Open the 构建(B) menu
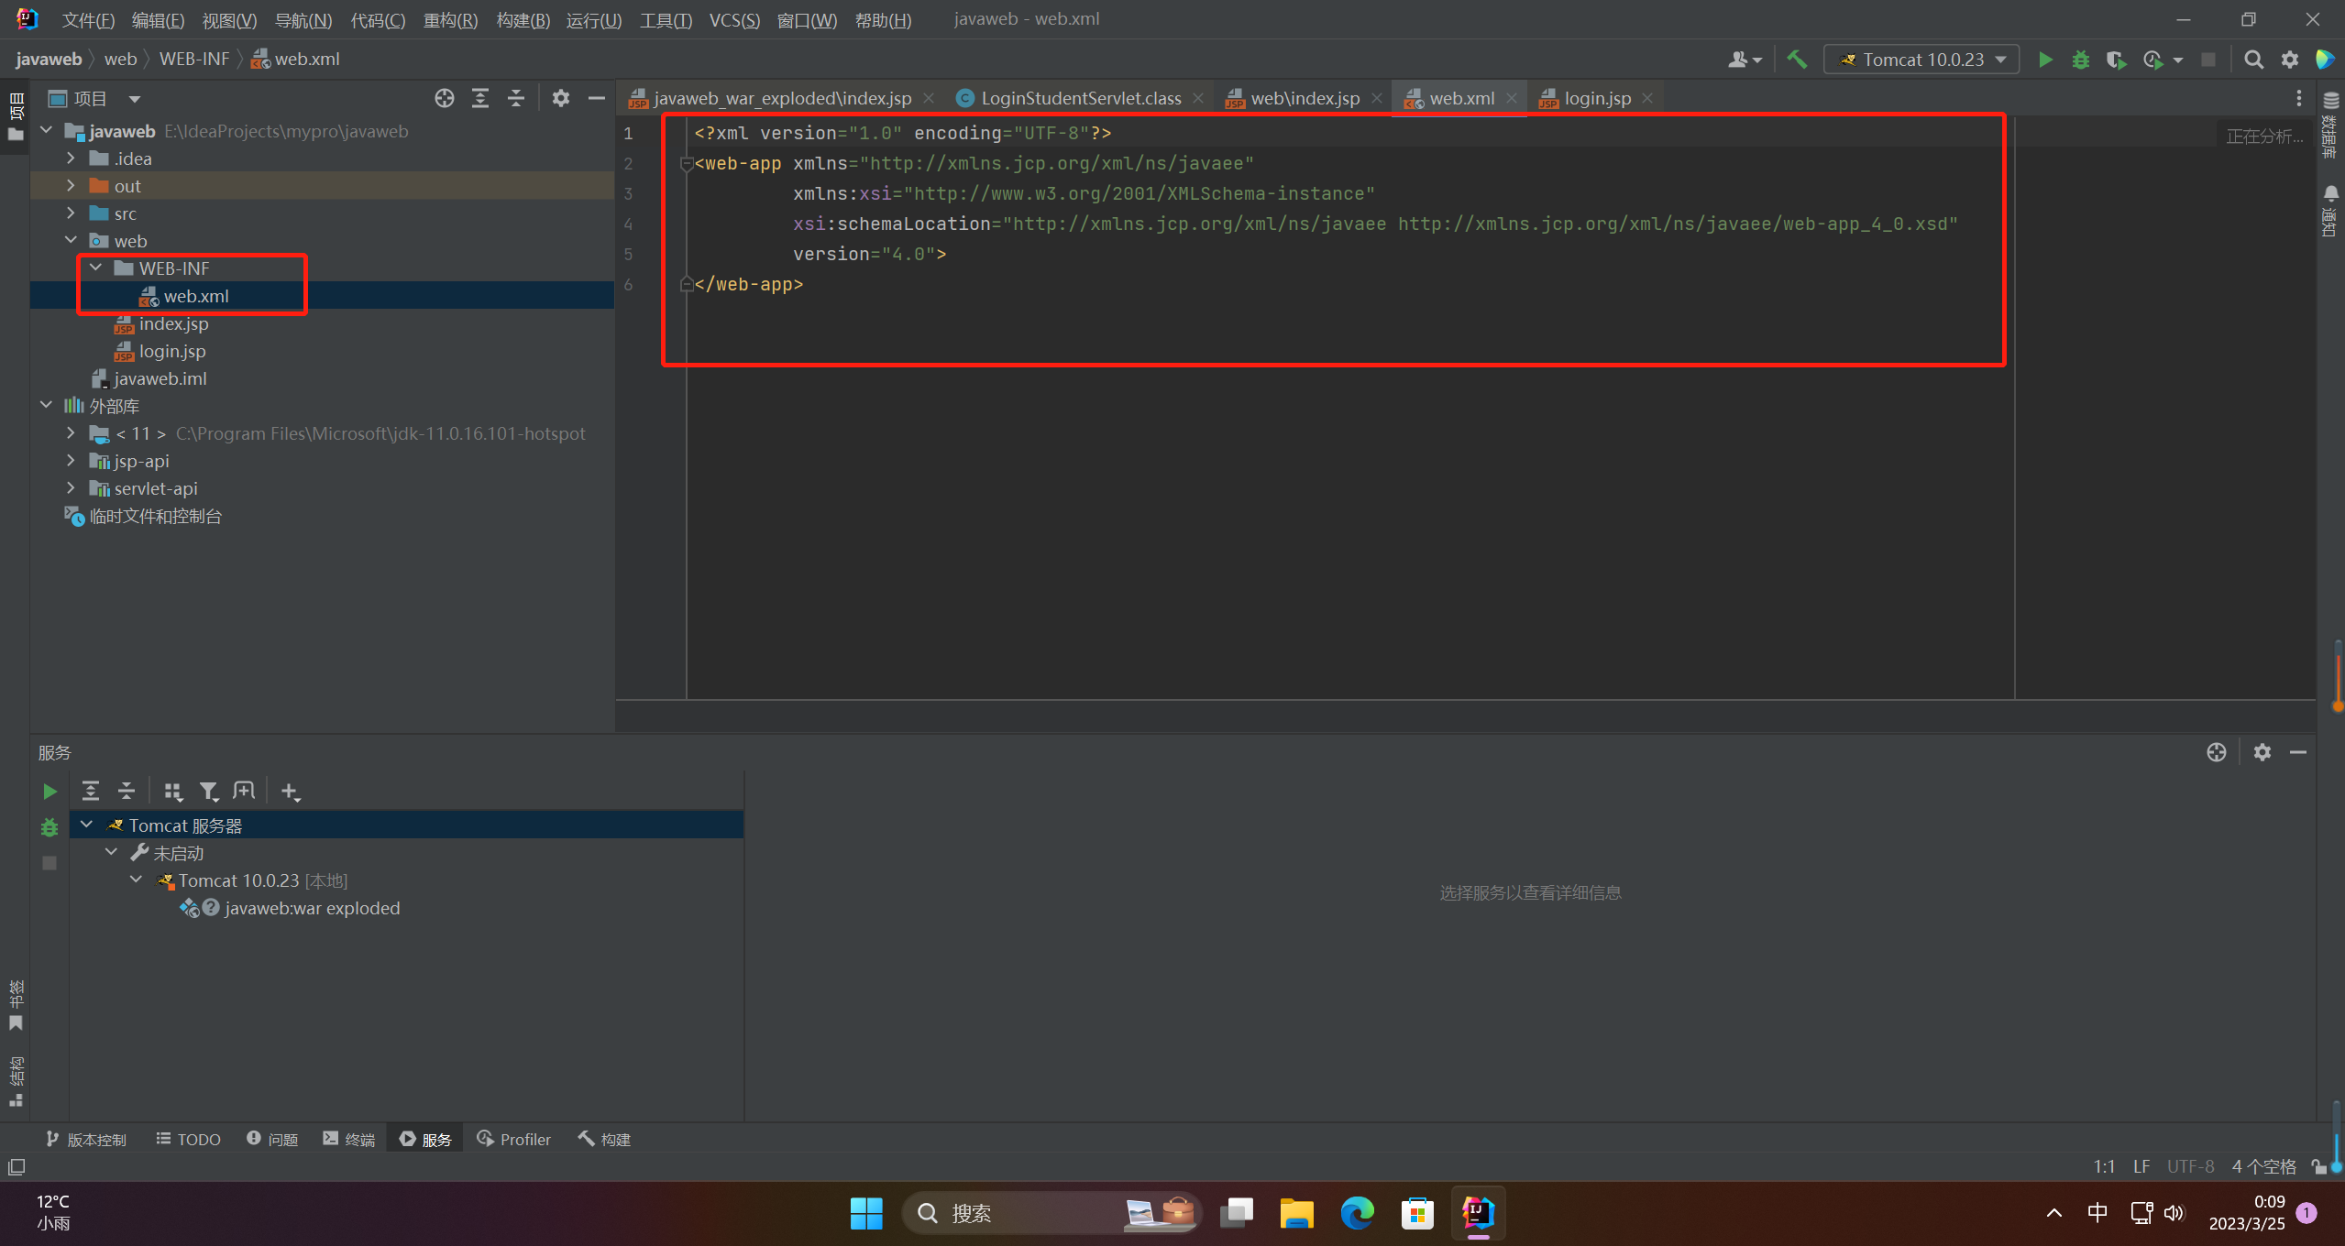 pyautogui.click(x=523, y=20)
